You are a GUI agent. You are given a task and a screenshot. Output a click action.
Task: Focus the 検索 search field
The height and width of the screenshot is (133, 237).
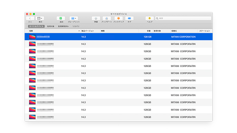(183, 18)
